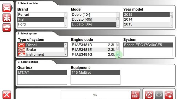This screenshot has height=99, width=177.
Task: Select Ducato [06-] model
Action: click(94, 24)
